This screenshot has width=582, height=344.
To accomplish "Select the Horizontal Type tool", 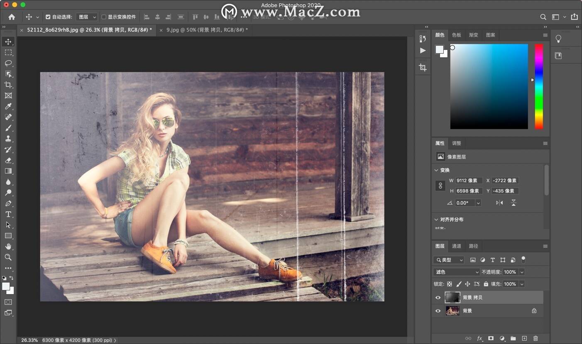I will coord(8,214).
